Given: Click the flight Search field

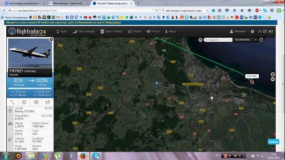Looking at the screenshot, I should point(218,40).
